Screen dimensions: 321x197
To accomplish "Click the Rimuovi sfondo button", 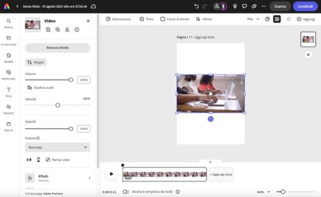I will 57,48.
